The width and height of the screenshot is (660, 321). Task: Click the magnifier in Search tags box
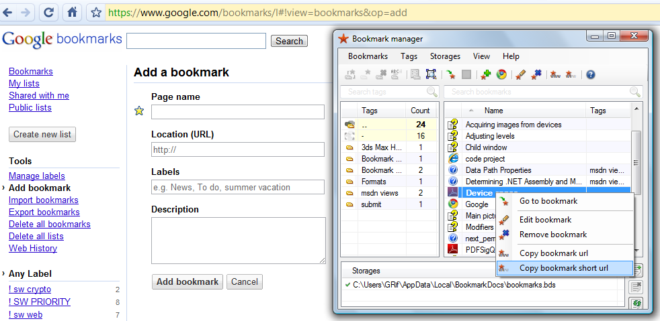(432, 92)
